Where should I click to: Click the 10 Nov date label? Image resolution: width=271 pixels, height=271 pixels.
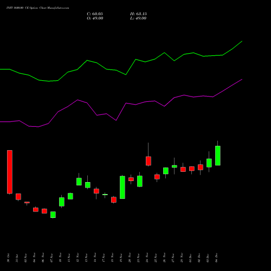(60, 258)
